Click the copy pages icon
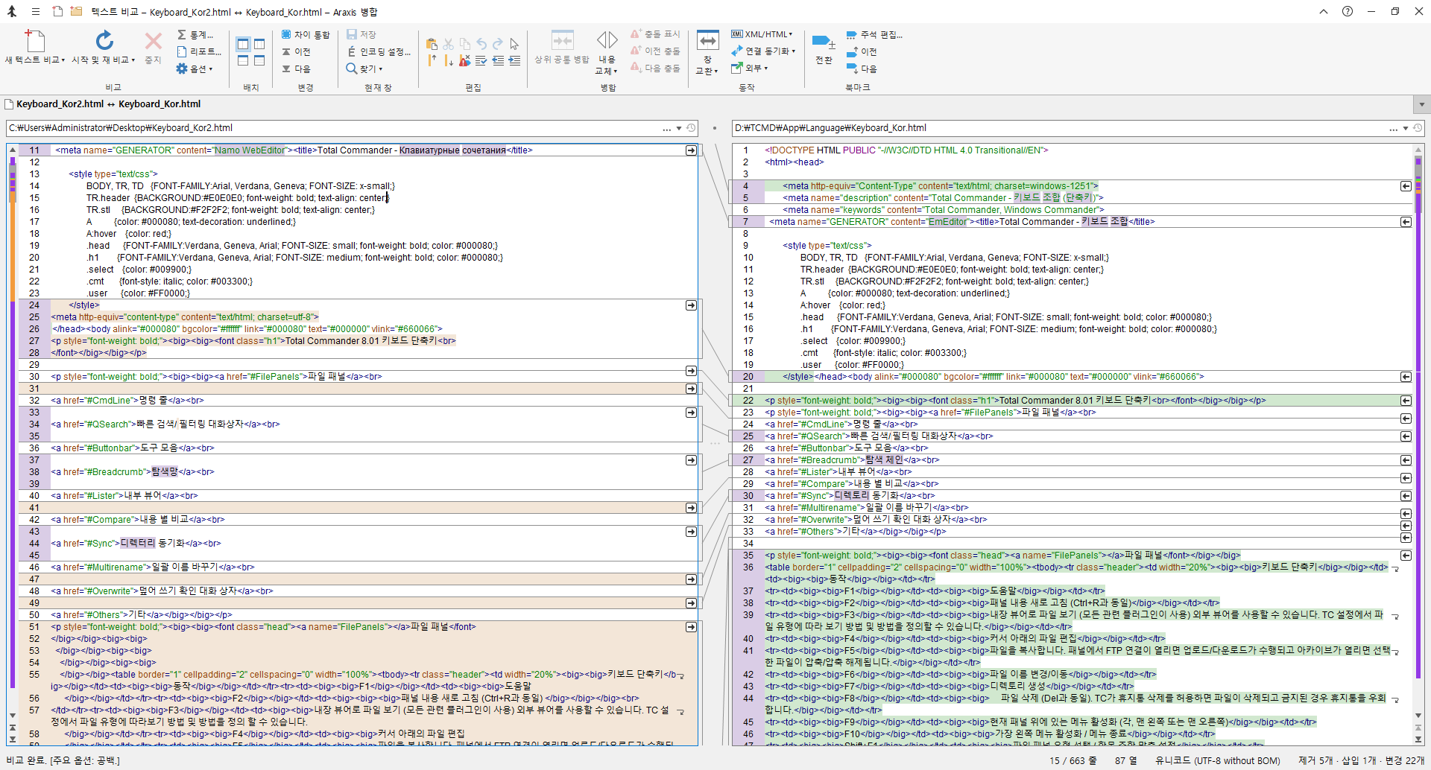Image resolution: width=1431 pixels, height=770 pixels. pyautogui.click(x=465, y=44)
